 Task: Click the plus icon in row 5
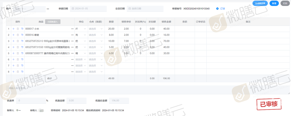click(x=13, y=53)
